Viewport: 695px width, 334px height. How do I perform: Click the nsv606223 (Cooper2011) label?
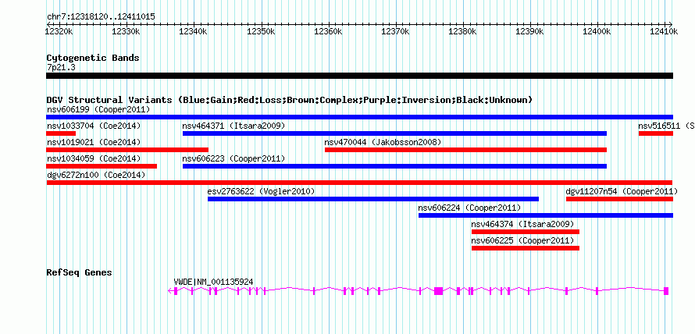coord(233,158)
